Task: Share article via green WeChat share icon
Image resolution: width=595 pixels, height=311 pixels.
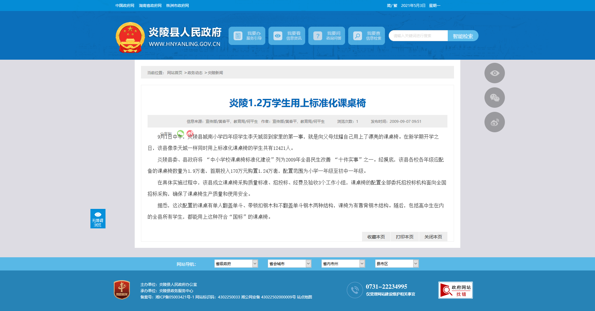Action: click(x=181, y=134)
